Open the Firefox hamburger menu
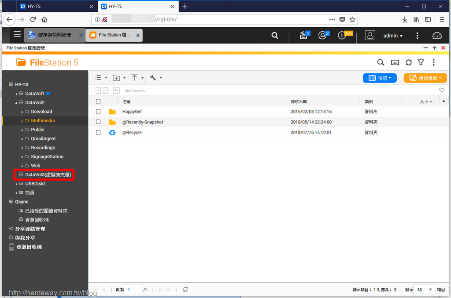Viewport: 451px width, 298px height. click(x=442, y=19)
